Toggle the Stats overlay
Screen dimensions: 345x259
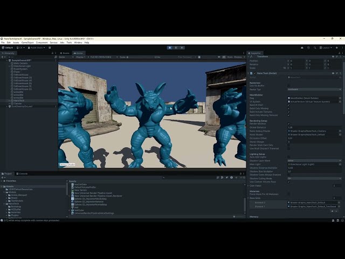tap(230, 57)
